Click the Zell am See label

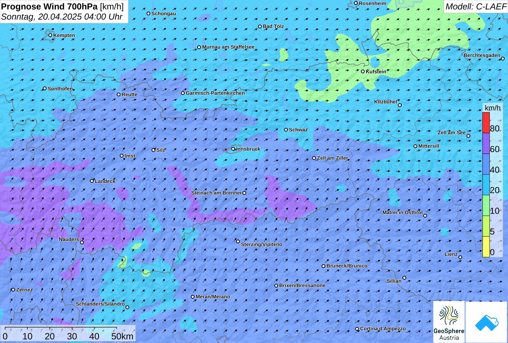pyautogui.click(x=451, y=132)
